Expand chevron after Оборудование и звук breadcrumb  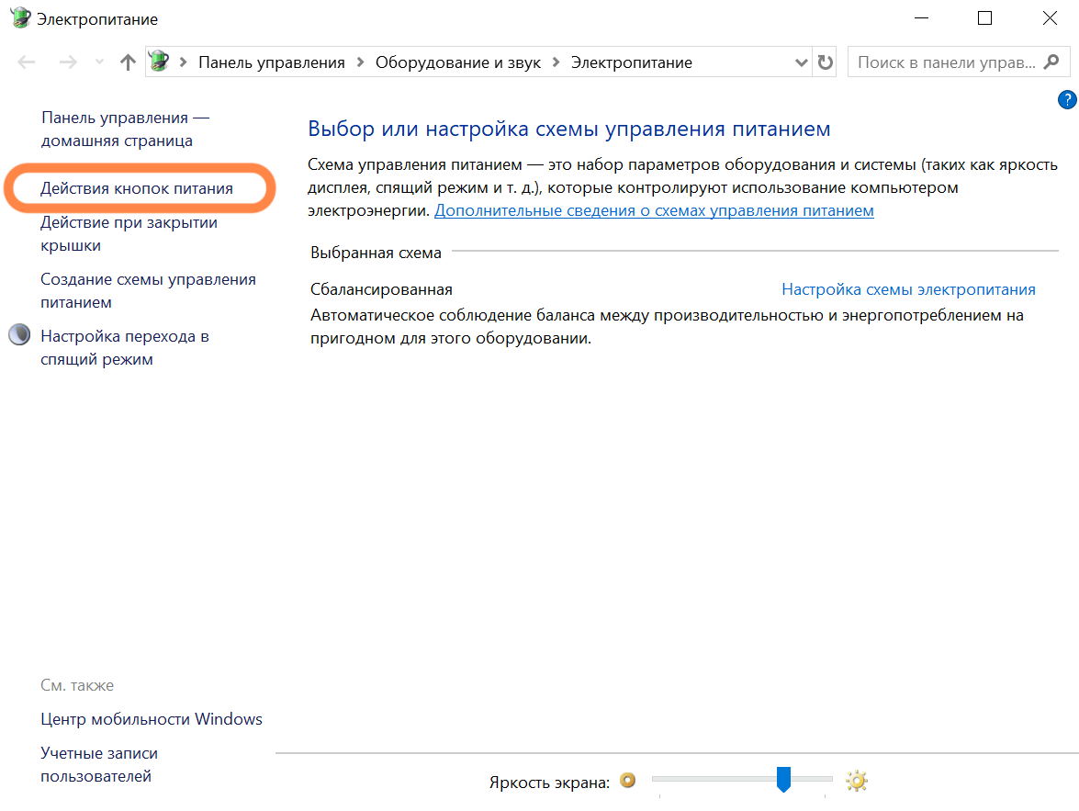[556, 62]
